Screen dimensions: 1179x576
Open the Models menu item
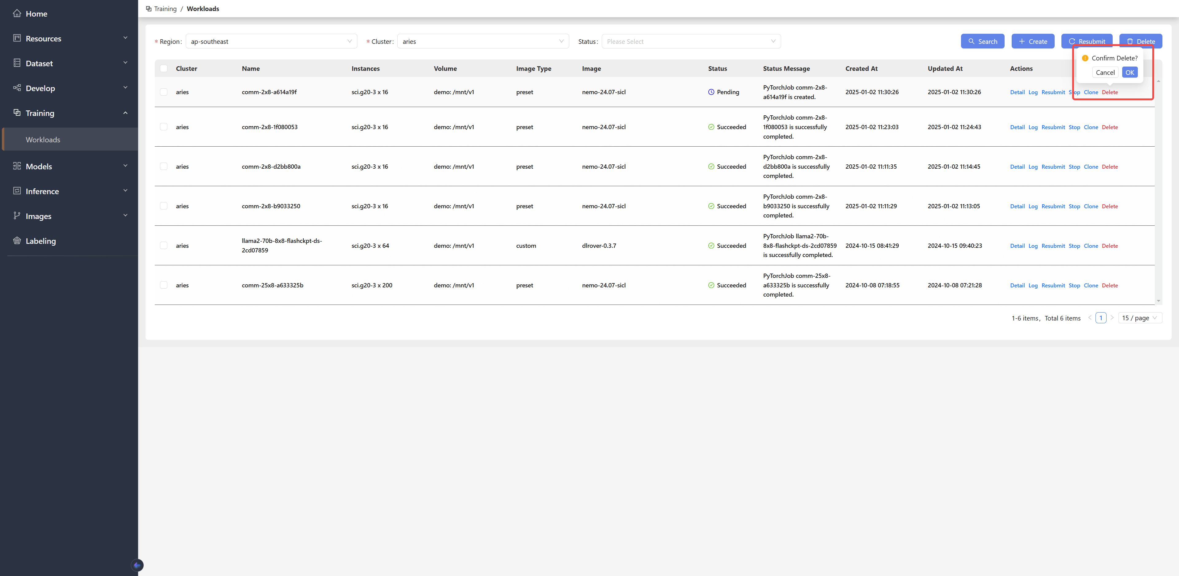point(69,167)
